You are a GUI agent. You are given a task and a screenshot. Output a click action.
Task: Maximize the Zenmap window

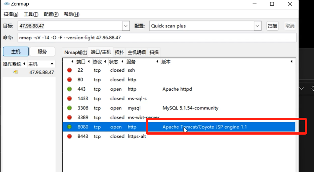pos(272,4)
